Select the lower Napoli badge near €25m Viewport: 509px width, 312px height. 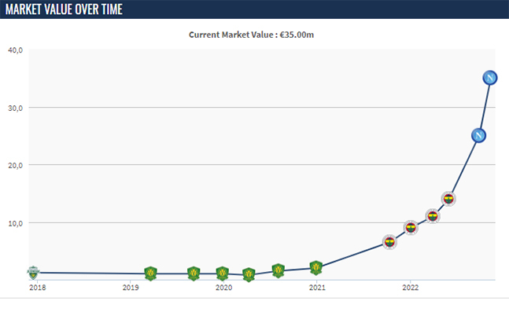click(478, 136)
